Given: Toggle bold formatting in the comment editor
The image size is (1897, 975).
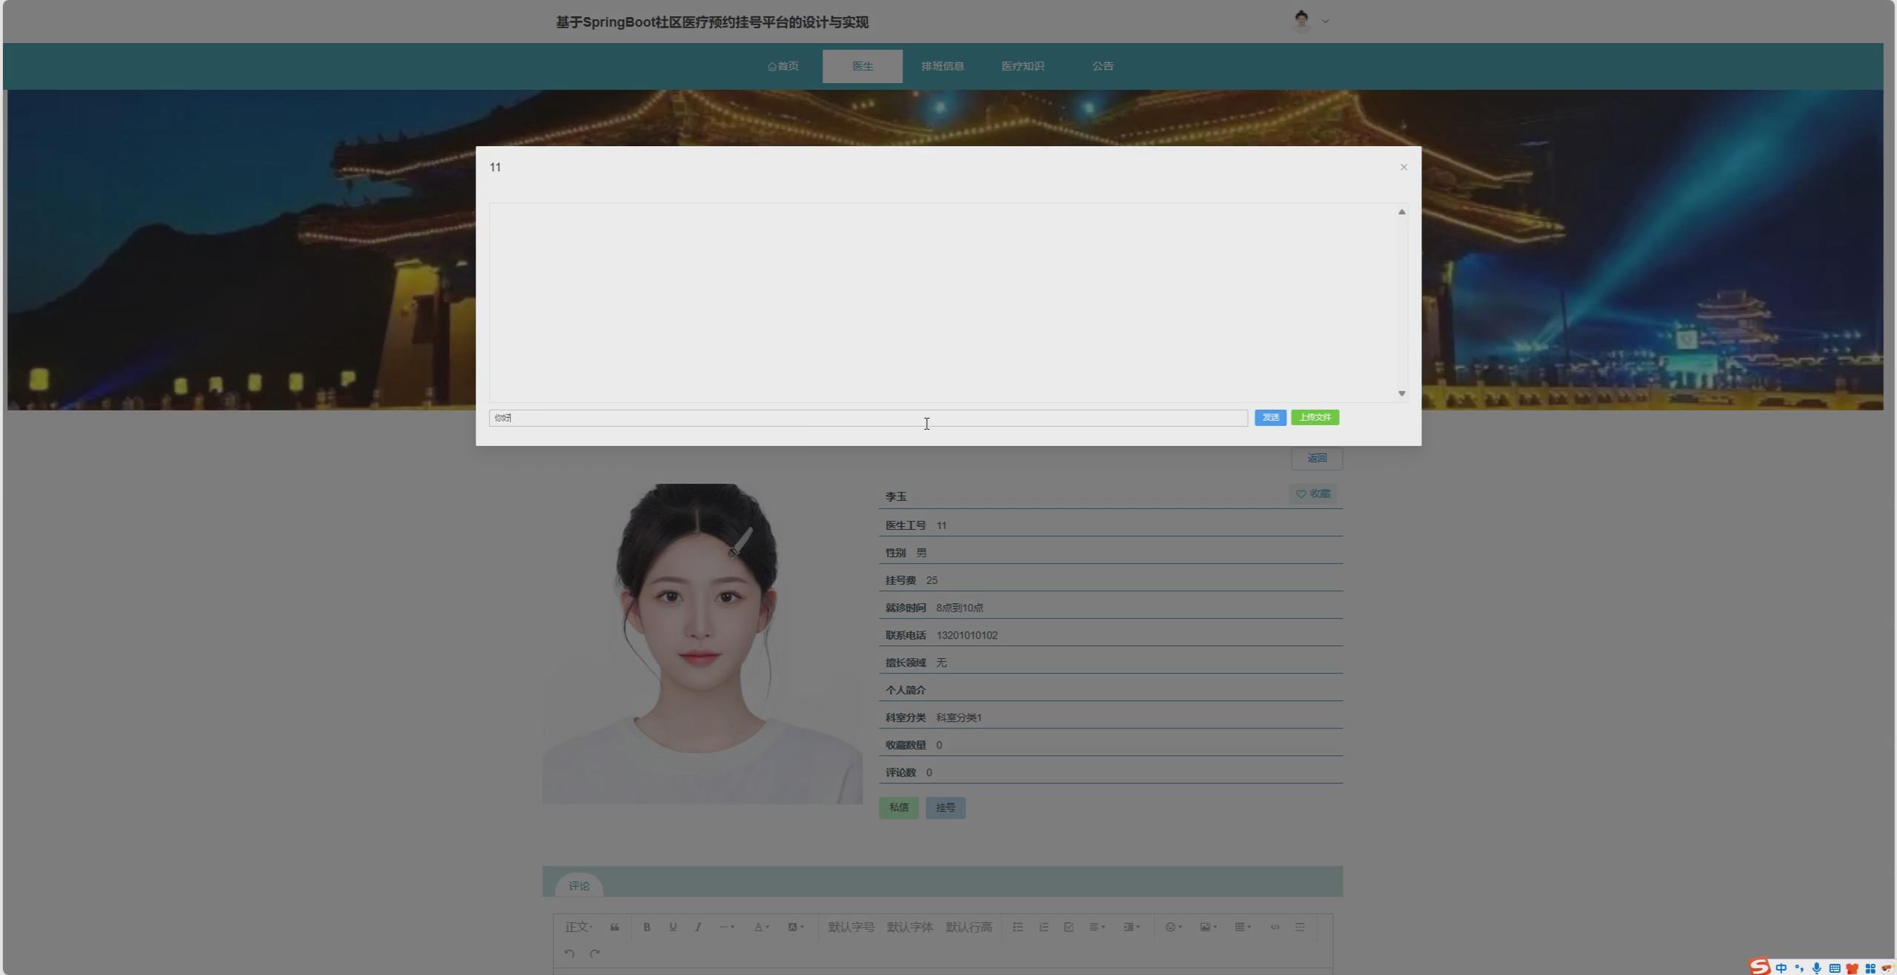Looking at the screenshot, I should click(x=646, y=926).
